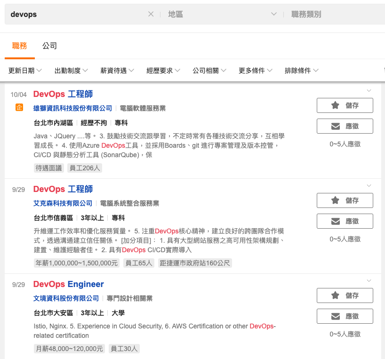
Task: Click the 台北市信義區 location text
Action: (53, 218)
